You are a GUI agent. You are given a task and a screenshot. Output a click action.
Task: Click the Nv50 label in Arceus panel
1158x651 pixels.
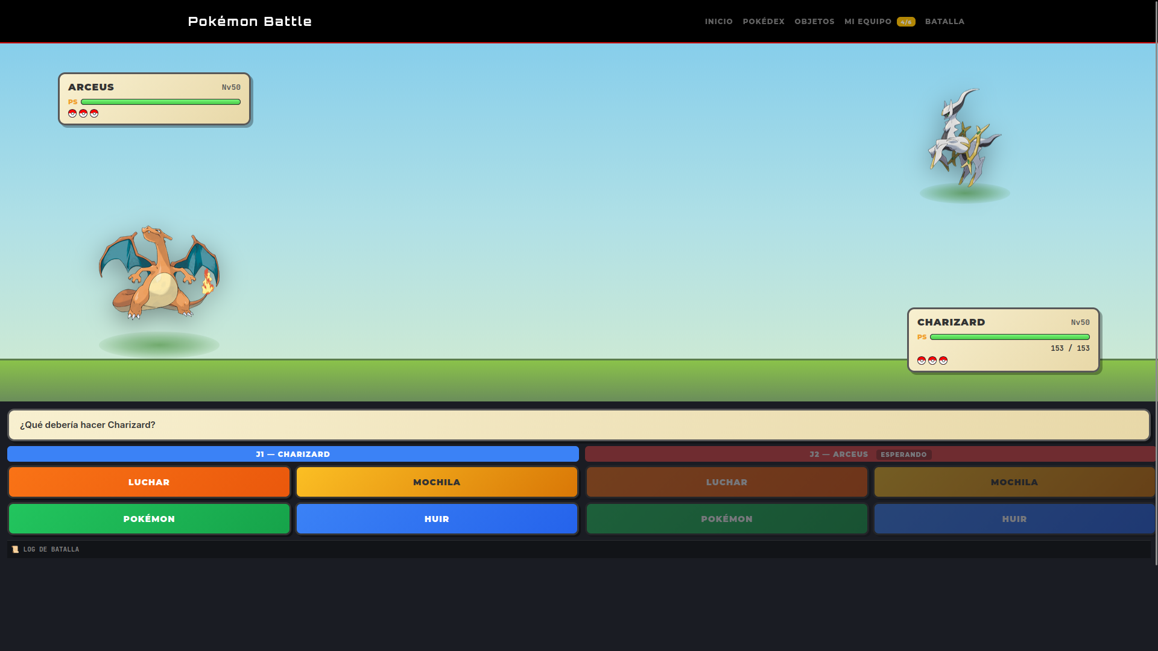231,87
